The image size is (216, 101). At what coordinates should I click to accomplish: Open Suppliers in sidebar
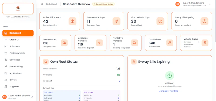18,87
